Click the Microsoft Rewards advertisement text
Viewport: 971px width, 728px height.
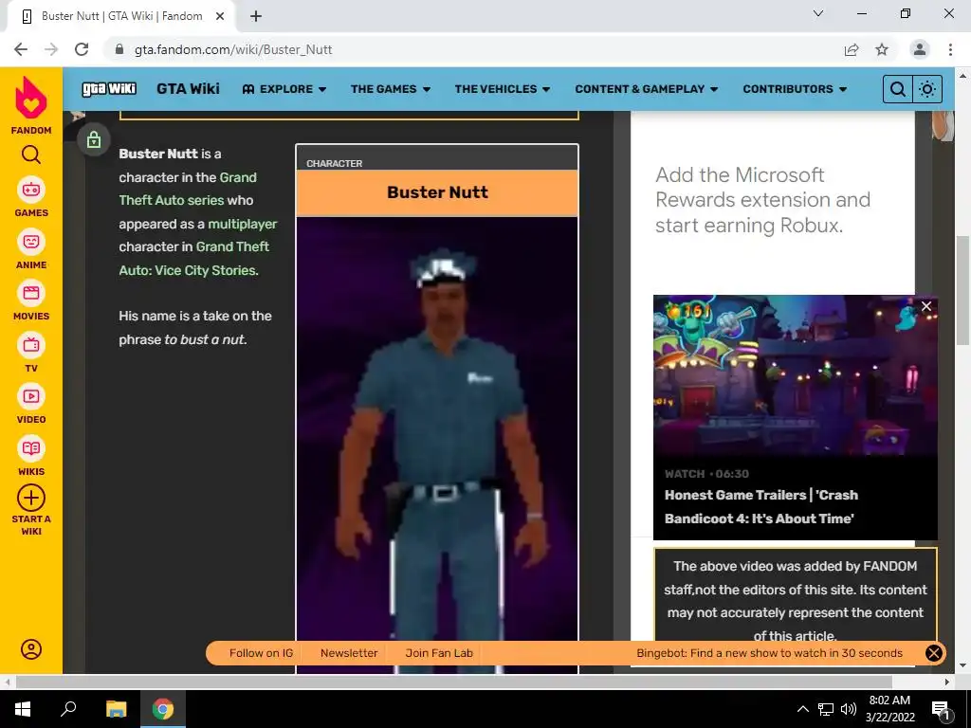click(x=763, y=199)
